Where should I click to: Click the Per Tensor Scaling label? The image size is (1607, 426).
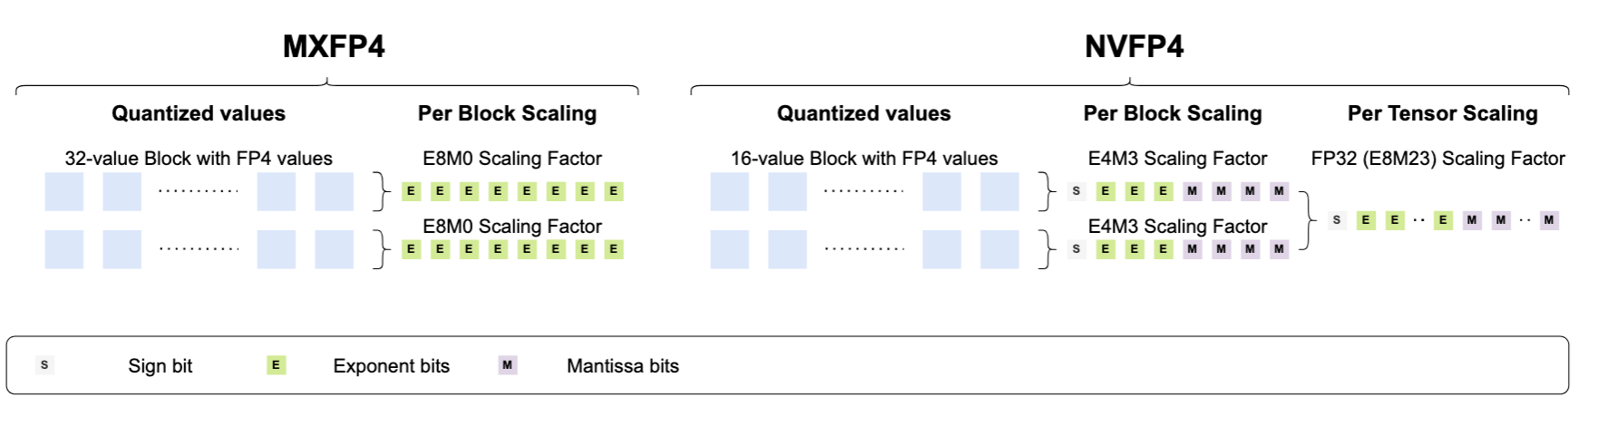click(1442, 113)
